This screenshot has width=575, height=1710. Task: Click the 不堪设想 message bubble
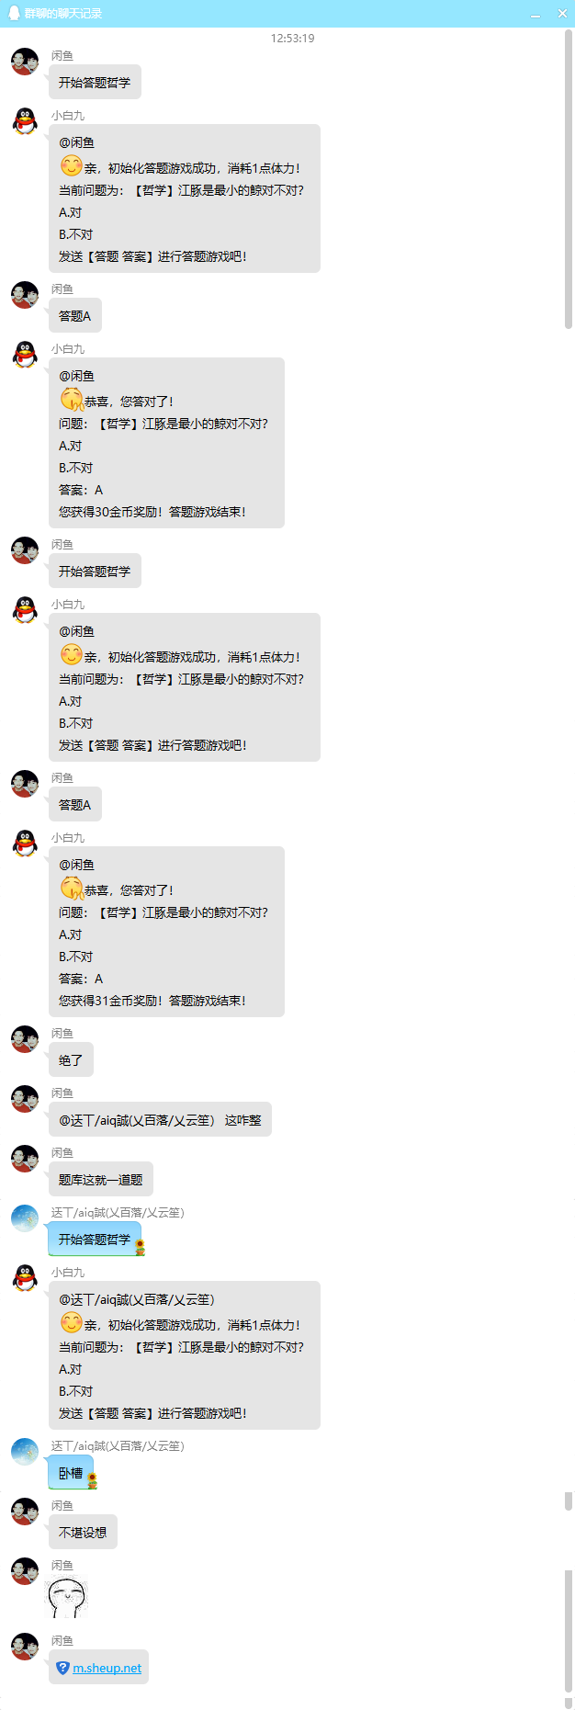click(83, 1533)
